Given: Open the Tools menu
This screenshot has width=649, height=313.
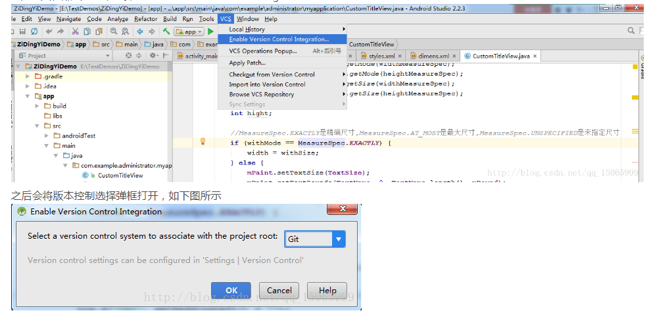Looking at the screenshot, I should 206,18.
